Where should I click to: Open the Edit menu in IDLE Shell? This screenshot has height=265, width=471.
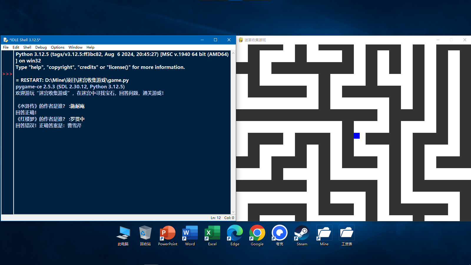pyautogui.click(x=16, y=47)
